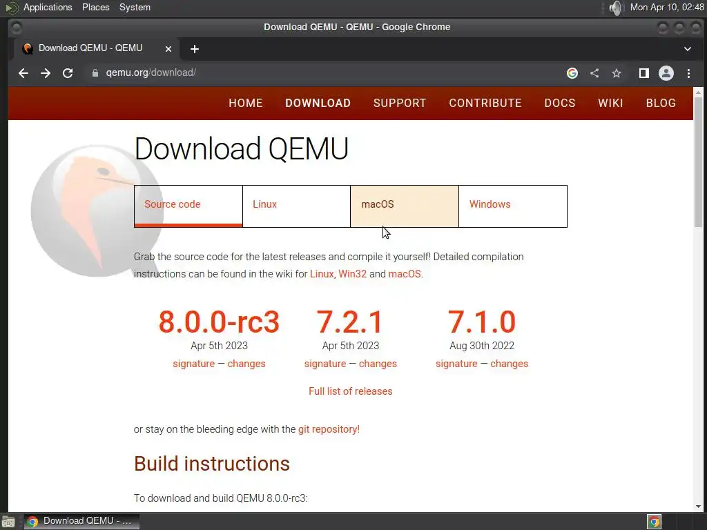This screenshot has width=707, height=530.
Task: Open signature for 7.2.1
Action: click(325, 364)
